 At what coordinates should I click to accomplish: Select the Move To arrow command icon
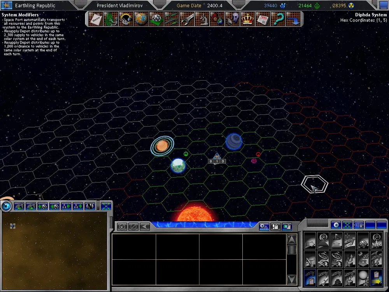pyautogui.click(x=310, y=240)
